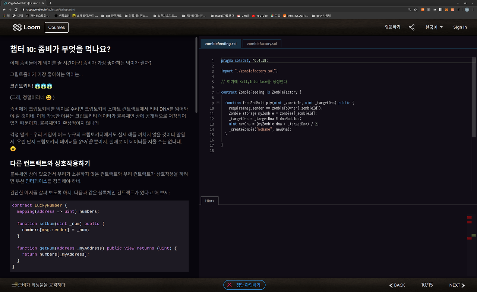This screenshot has height=292, width=477.
Task: Bookmark this page with the star icon
Action: click(x=415, y=9)
